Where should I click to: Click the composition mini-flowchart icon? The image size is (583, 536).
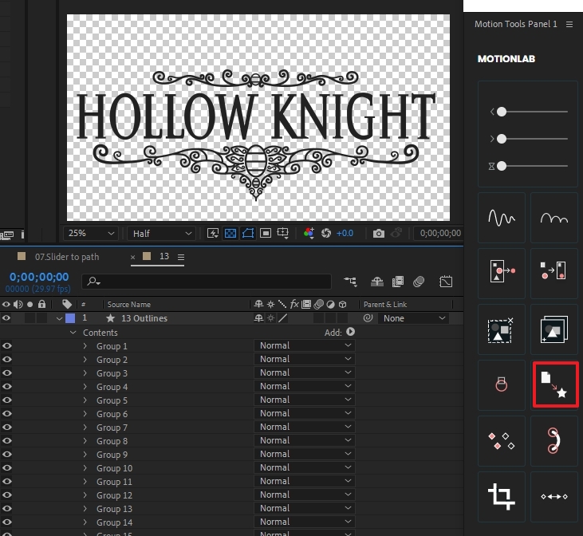tap(350, 282)
